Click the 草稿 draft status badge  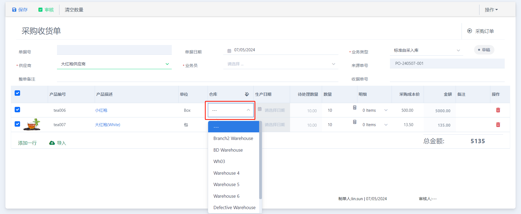(x=484, y=50)
